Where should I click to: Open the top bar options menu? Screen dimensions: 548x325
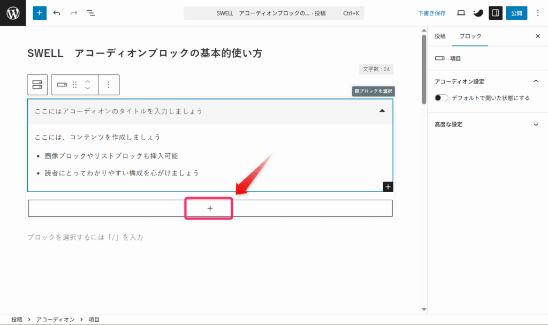pyautogui.click(x=538, y=13)
